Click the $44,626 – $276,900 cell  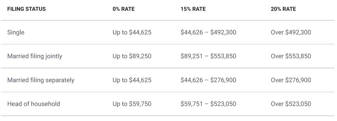coord(208,80)
